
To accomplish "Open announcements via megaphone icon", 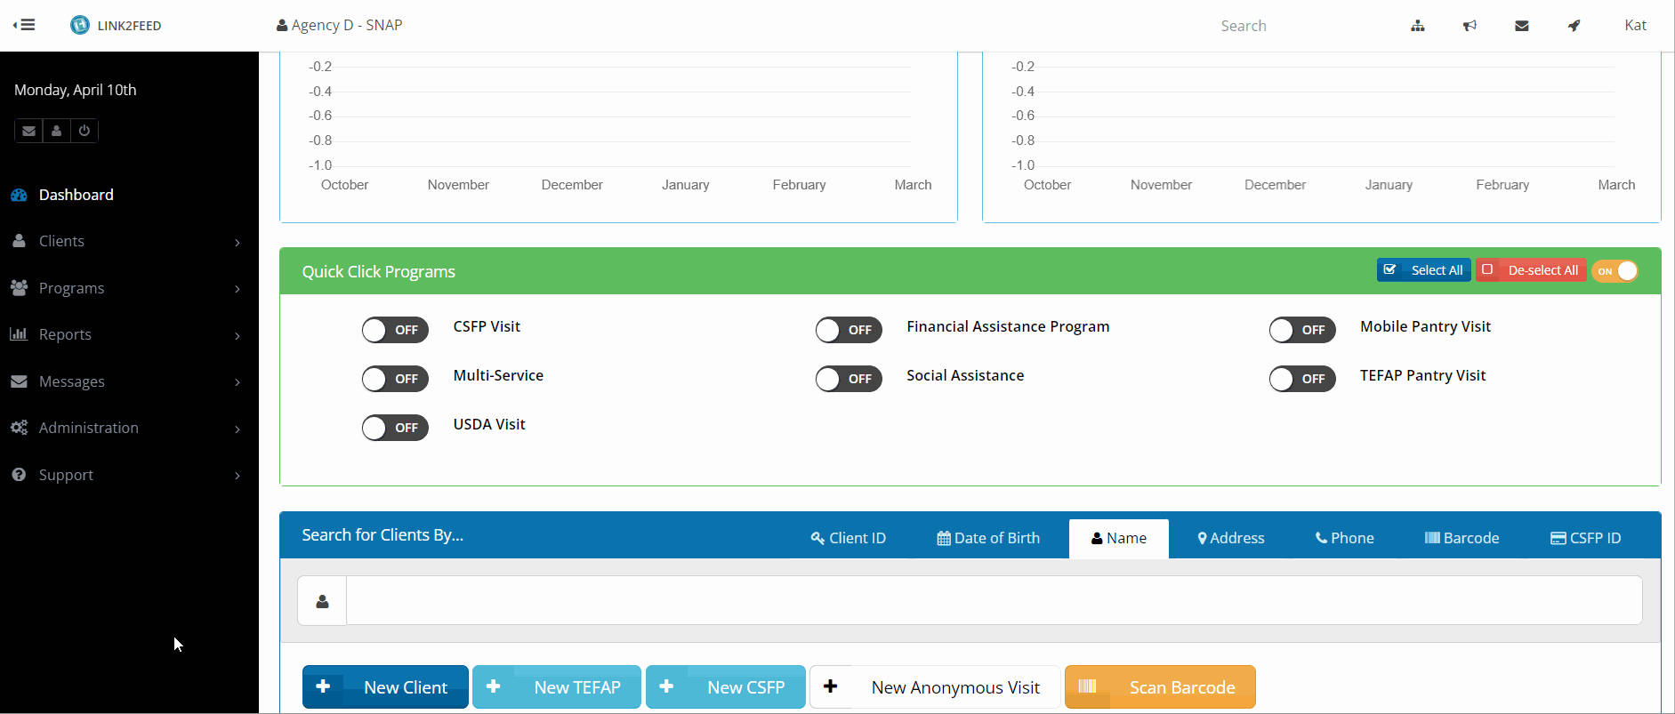I will point(1470,26).
